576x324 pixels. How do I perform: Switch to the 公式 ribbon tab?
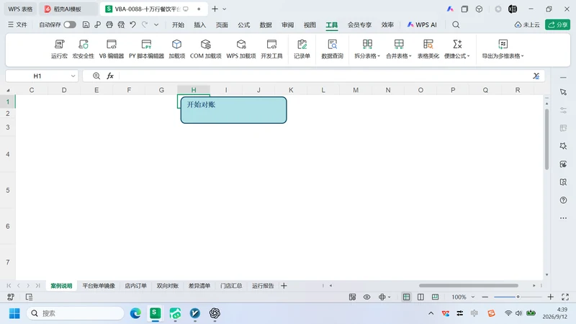(x=243, y=24)
